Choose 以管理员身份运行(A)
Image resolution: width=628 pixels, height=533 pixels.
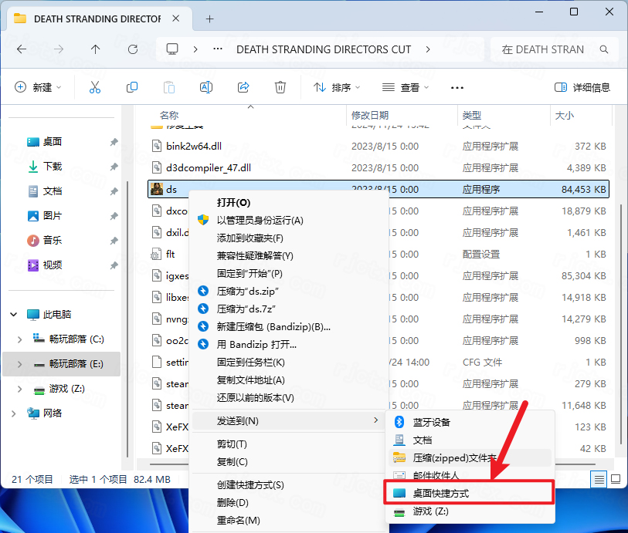tap(288, 221)
